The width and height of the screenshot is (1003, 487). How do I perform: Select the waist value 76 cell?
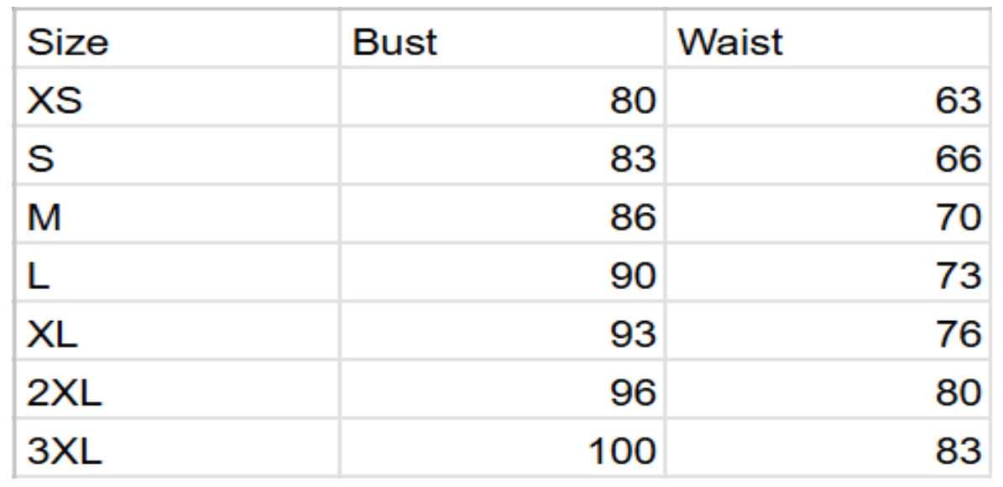click(x=959, y=334)
